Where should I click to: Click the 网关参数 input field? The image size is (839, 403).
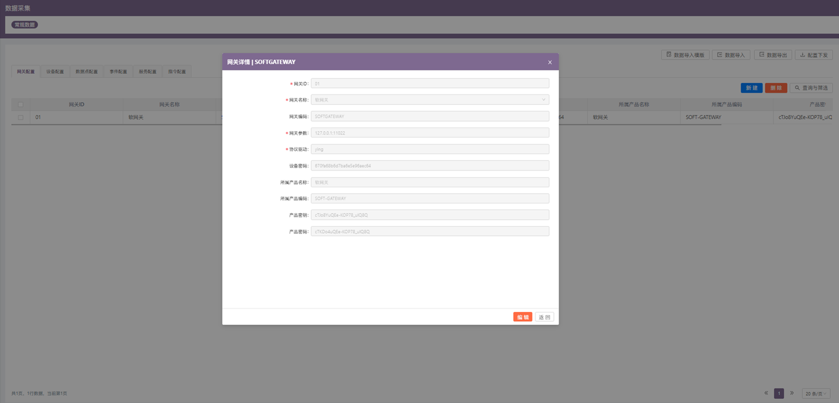click(x=430, y=133)
